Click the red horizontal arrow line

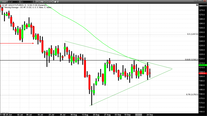[x=17, y=43]
